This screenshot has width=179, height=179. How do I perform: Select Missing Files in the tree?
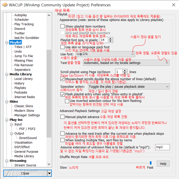[x=24, y=61]
